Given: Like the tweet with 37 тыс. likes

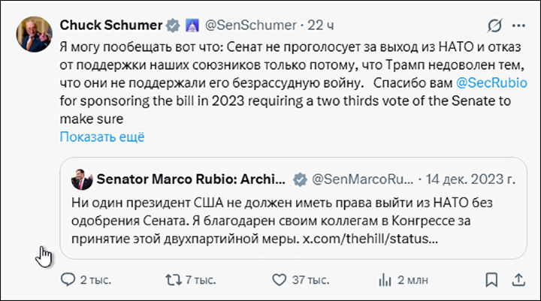Looking at the screenshot, I should coord(280,279).
